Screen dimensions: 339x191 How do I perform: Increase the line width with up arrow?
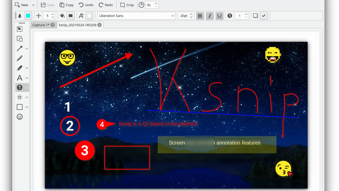[x=53, y=14]
